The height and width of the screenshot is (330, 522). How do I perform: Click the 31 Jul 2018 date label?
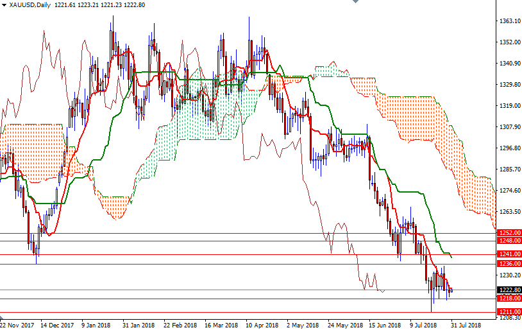(x=466, y=325)
